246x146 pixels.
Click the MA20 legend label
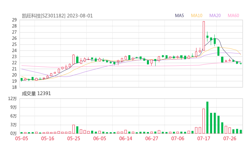[215, 16]
